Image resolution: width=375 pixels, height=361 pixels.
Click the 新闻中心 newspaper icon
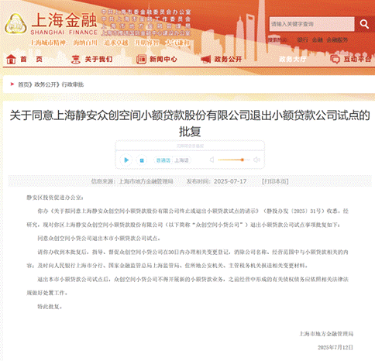(141, 59)
